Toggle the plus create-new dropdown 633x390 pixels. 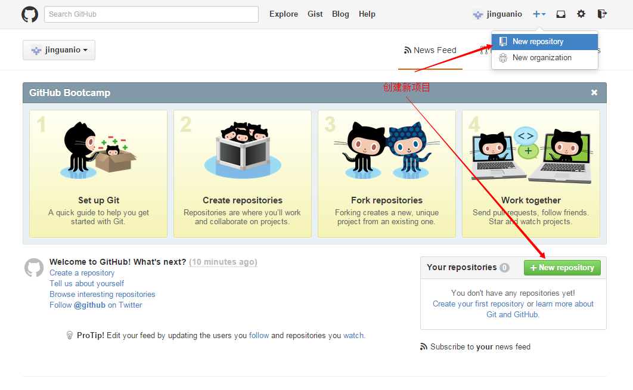[x=539, y=14]
